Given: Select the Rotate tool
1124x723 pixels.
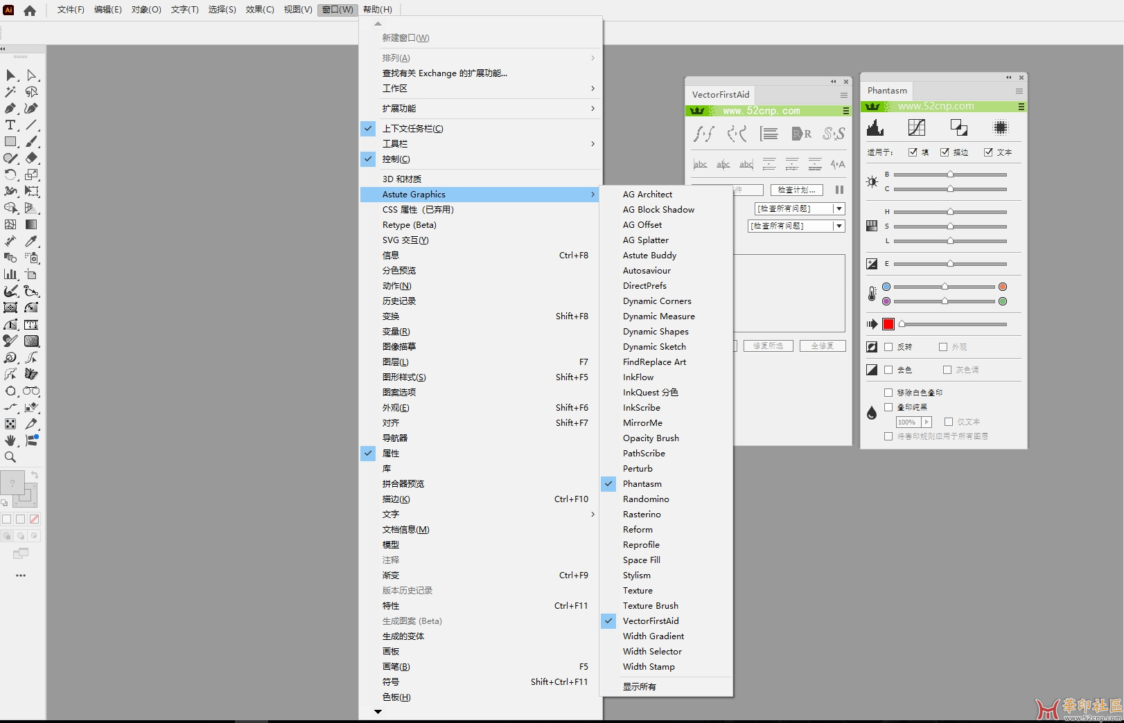Looking at the screenshot, I should [11, 175].
